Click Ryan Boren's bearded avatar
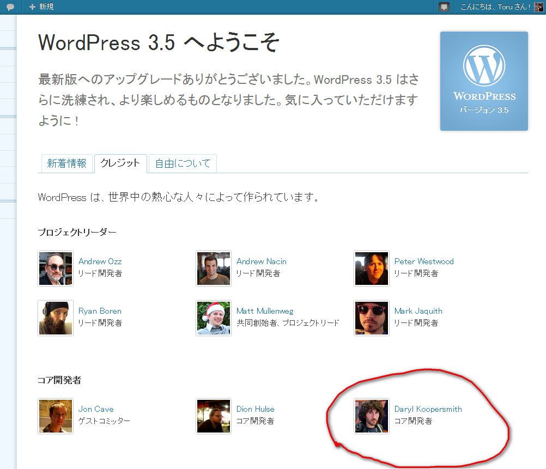The height and width of the screenshot is (469, 546). (x=56, y=318)
